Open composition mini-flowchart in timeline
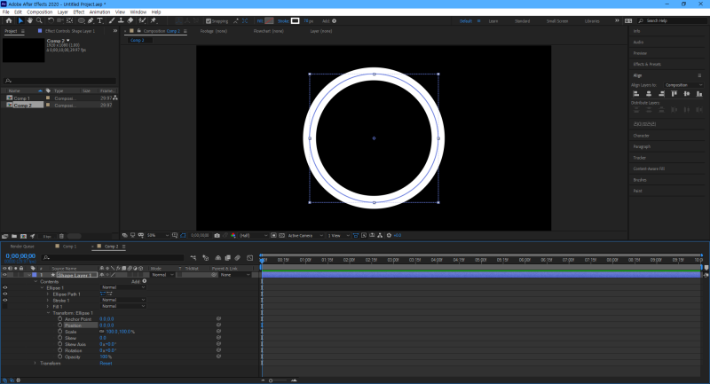This screenshot has width=710, height=384. tap(193, 258)
